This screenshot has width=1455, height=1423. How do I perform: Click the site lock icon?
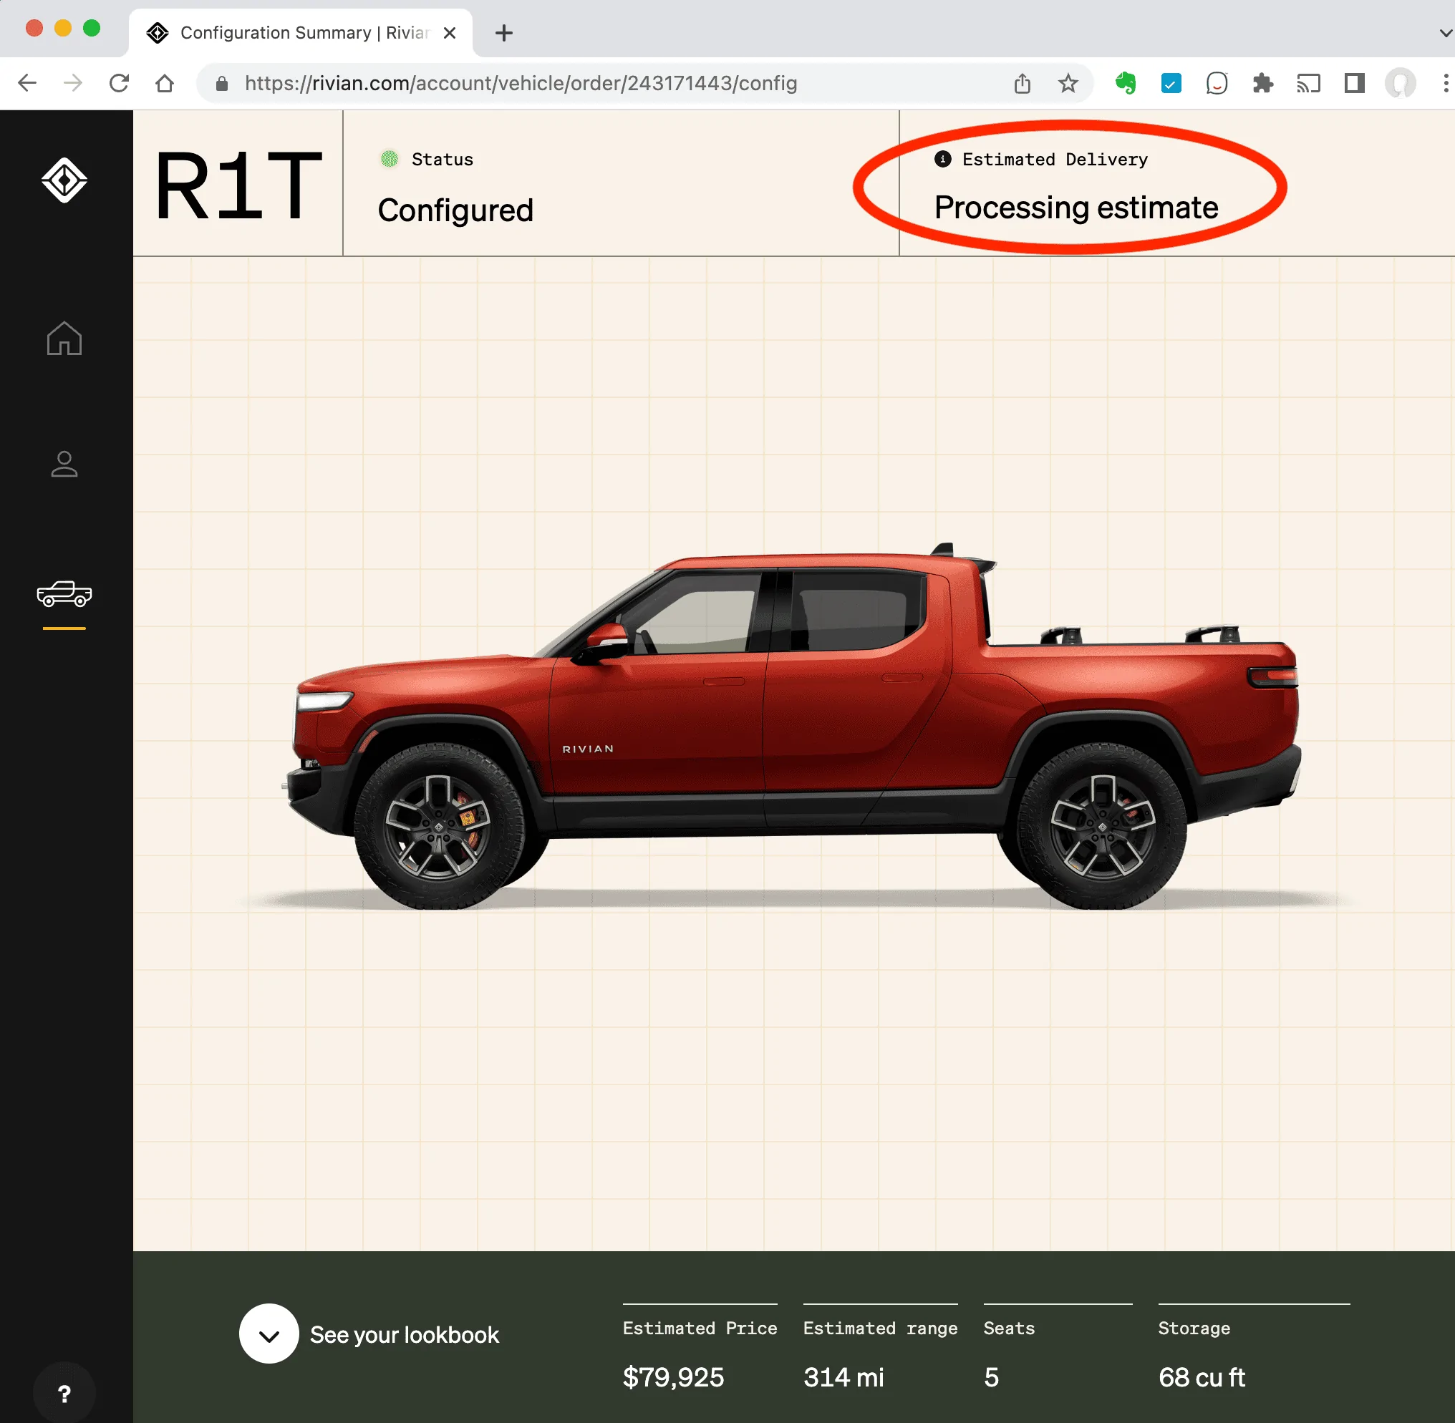(x=221, y=84)
